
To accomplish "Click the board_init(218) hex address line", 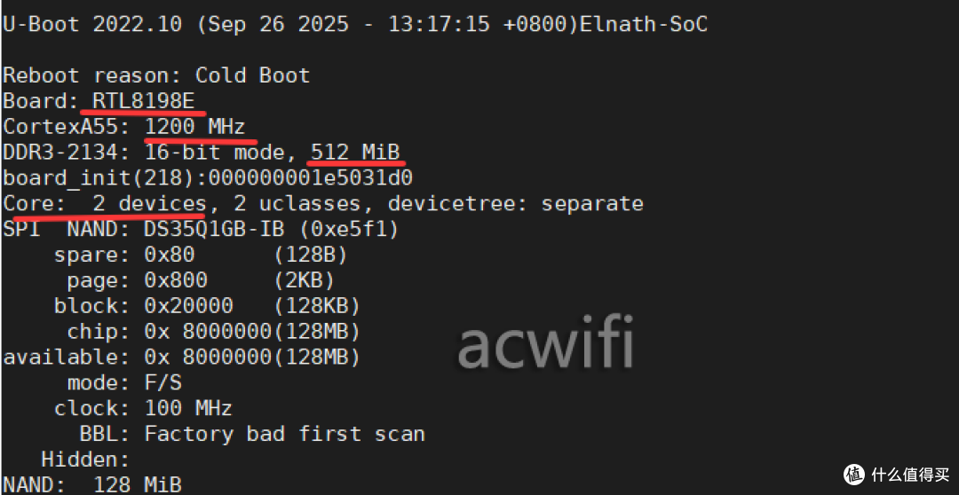I will [x=208, y=177].
